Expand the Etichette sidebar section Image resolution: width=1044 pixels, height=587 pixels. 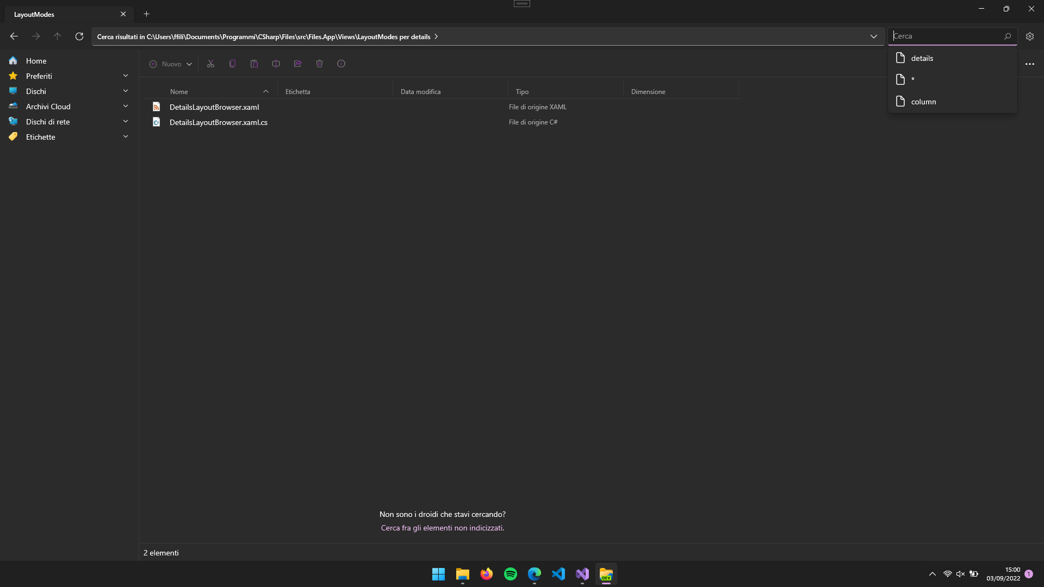pyautogui.click(x=126, y=136)
